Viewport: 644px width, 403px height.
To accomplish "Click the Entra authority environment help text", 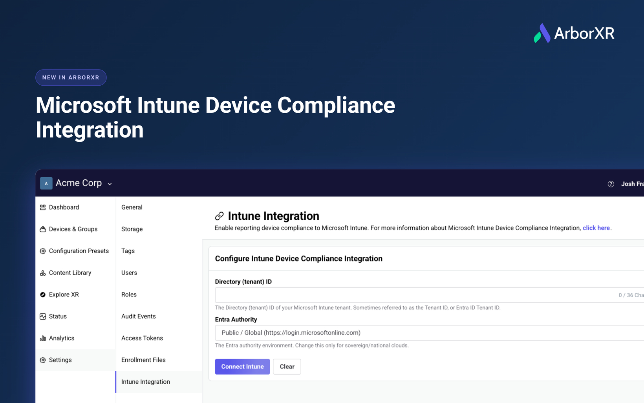I will tap(312, 346).
